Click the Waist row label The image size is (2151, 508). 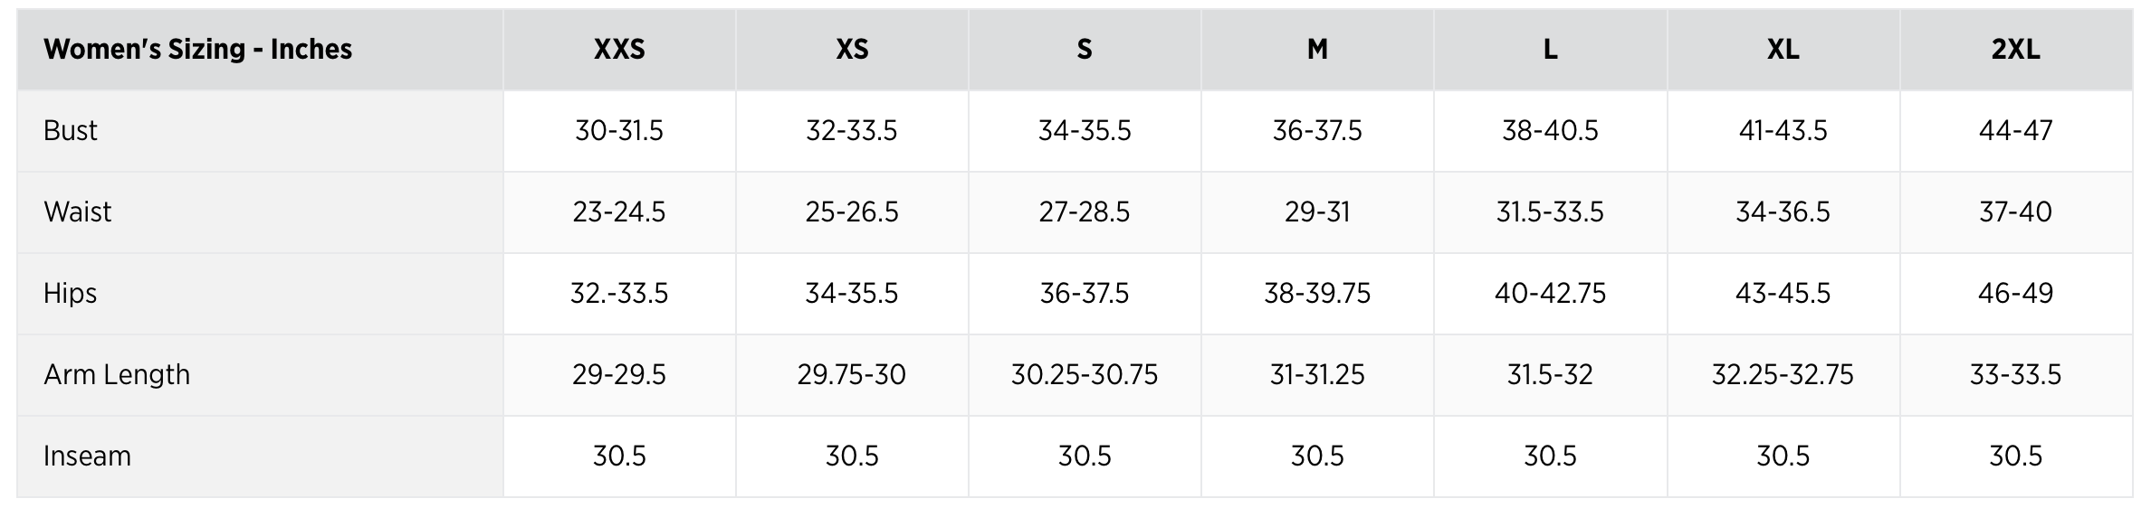tap(78, 212)
